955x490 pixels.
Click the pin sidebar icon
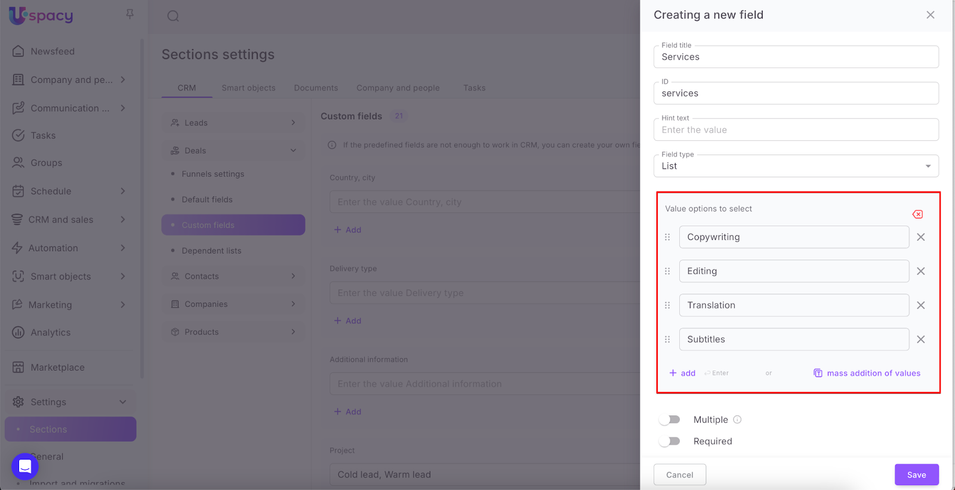pos(130,14)
